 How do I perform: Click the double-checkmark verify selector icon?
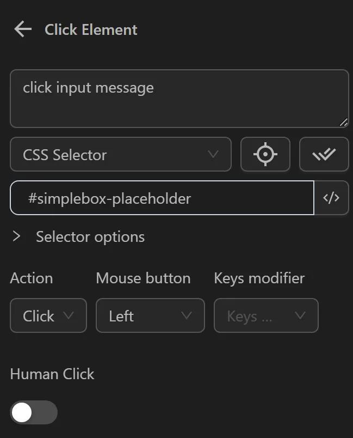point(324,154)
